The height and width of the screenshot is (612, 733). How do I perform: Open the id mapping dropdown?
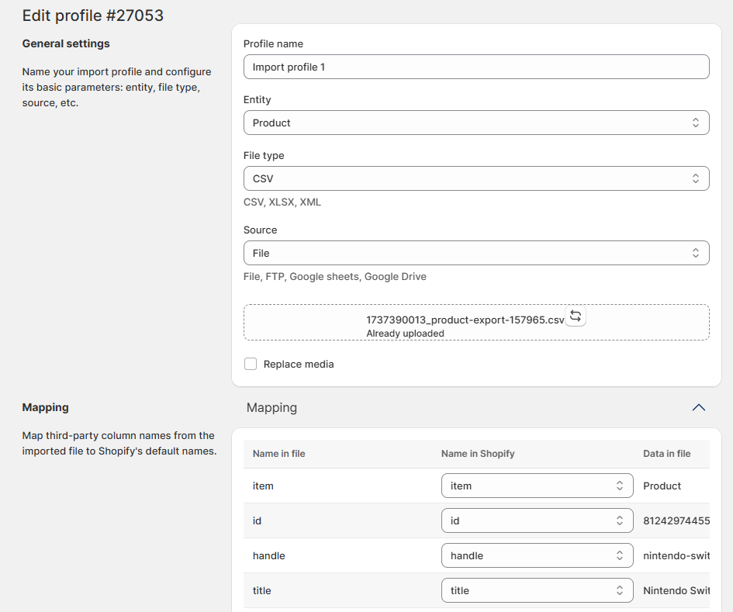(x=537, y=520)
